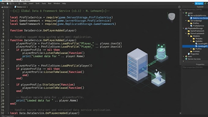Click the blue Explore button
Image resolution: width=208 pixels, height=117 pixels.
tap(199, 4)
